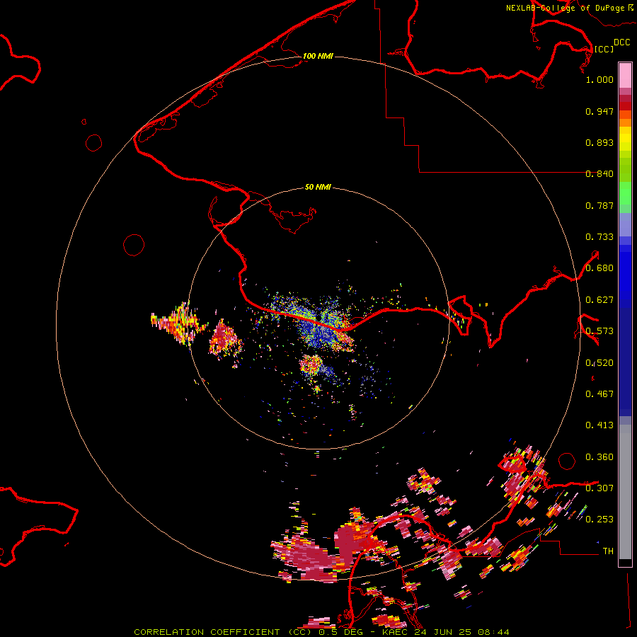
Task: Click the gray lower segment of color bar
Action: [625, 492]
